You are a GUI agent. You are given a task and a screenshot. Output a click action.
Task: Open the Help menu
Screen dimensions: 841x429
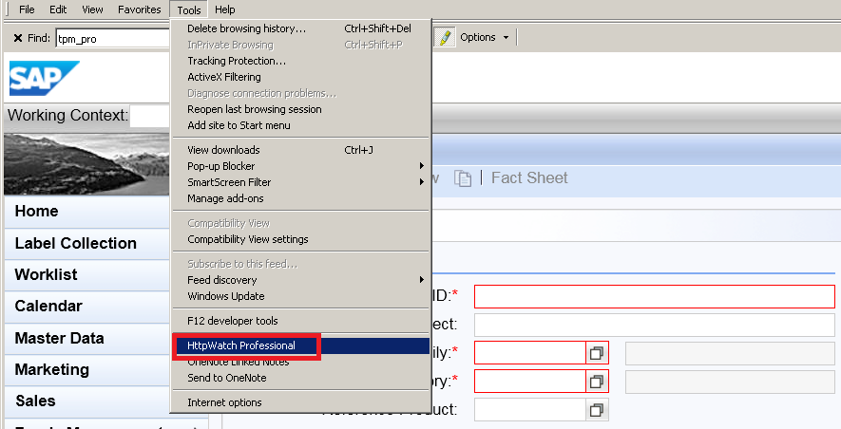224,9
